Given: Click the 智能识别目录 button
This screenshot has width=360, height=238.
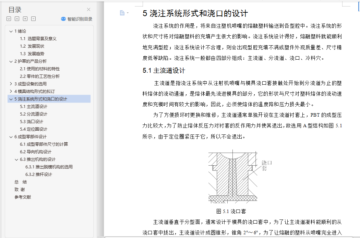Looking at the screenshot, I should 77,19.
